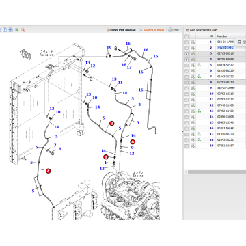Image resolution: width=246 pixels, height=246 pixels.
Task: Check the checkbox for part 1
Action: (187, 42)
